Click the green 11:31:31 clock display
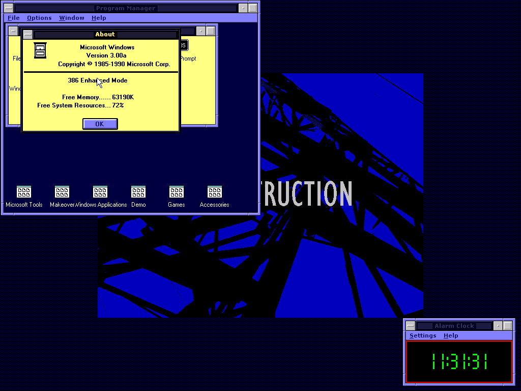Image resolution: width=521 pixels, height=391 pixels. (x=459, y=361)
